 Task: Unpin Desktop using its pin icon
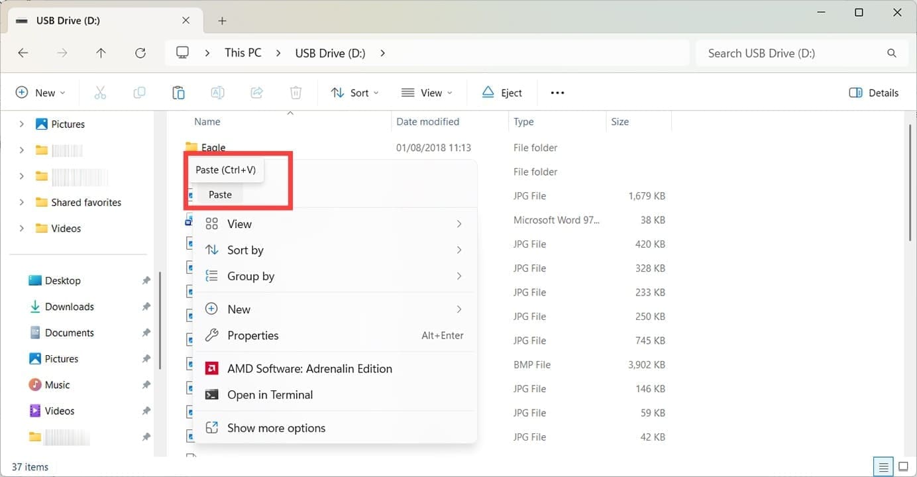146,281
